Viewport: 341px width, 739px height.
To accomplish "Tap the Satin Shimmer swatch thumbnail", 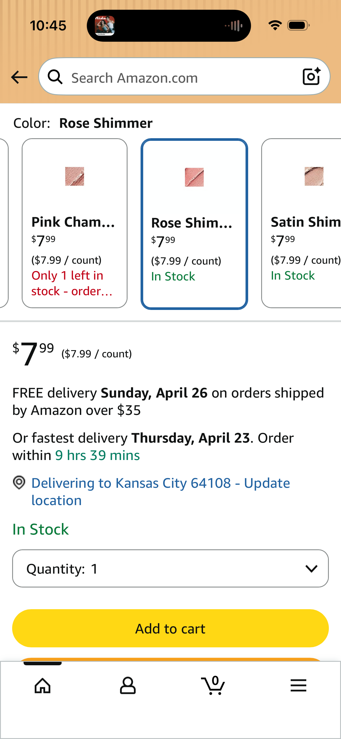I will click(314, 176).
